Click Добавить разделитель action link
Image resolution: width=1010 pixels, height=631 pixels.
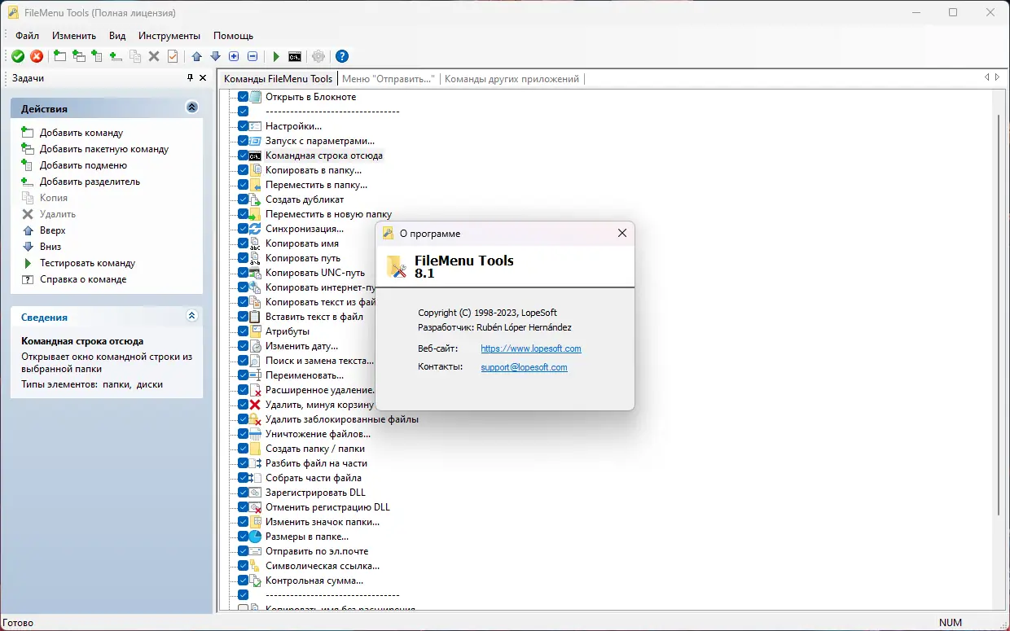(90, 182)
